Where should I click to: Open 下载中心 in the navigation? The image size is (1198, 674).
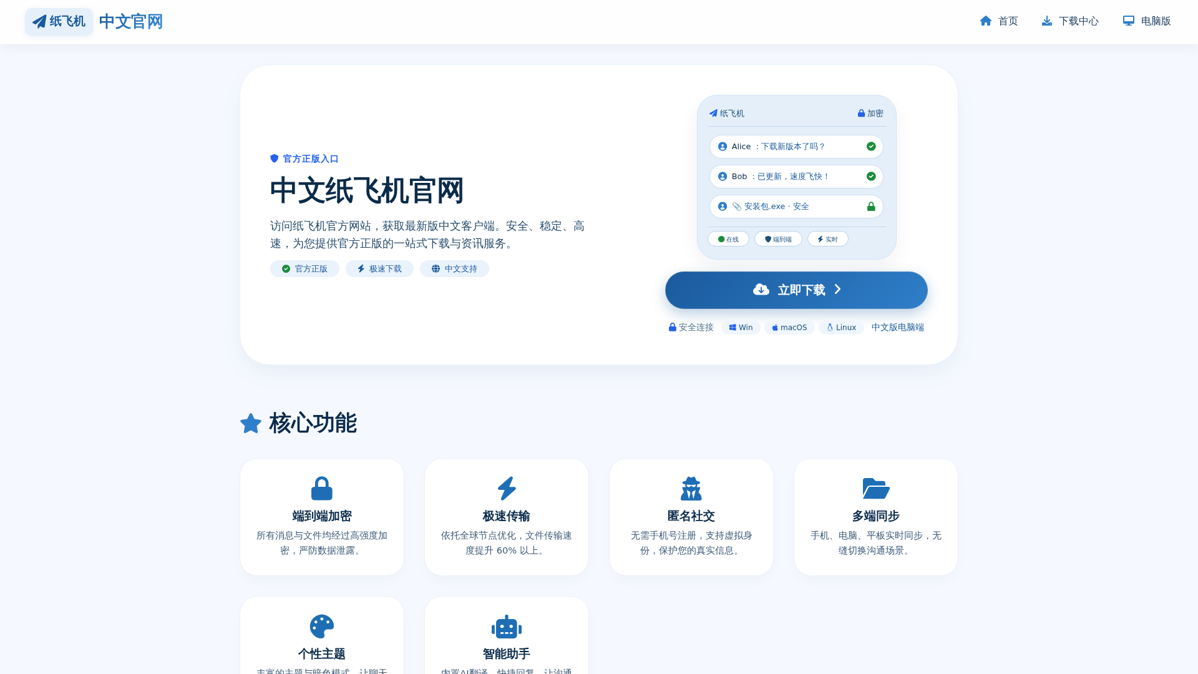1070,21
